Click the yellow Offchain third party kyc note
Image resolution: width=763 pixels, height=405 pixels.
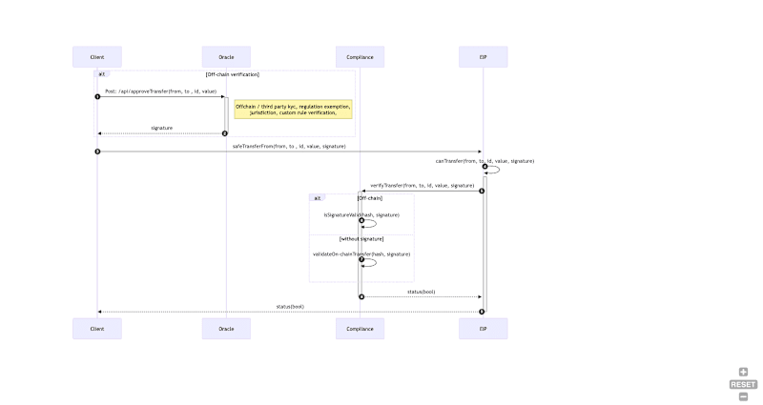click(293, 110)
